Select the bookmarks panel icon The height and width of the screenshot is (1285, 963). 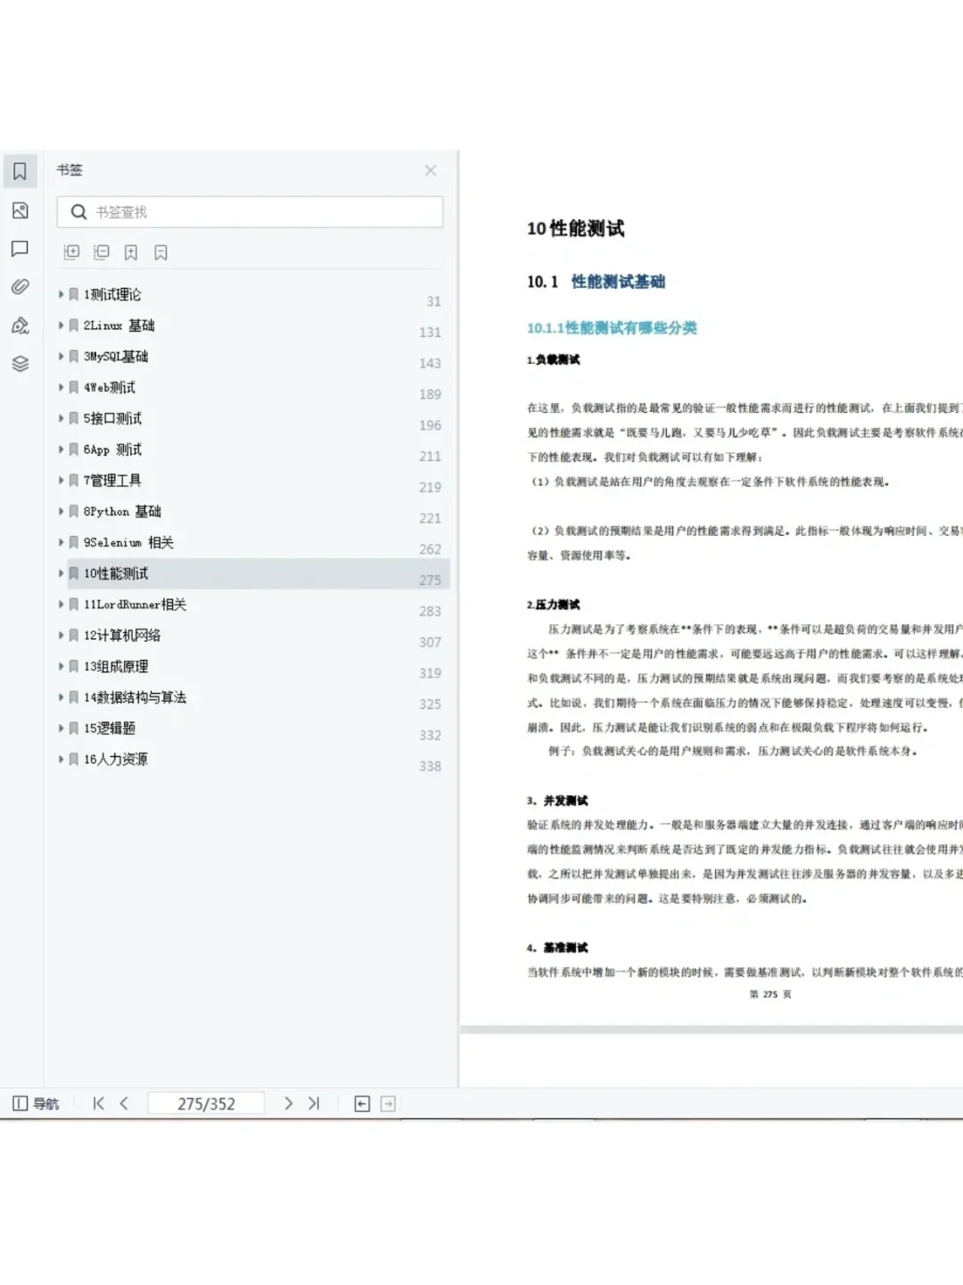coord(20,170)
